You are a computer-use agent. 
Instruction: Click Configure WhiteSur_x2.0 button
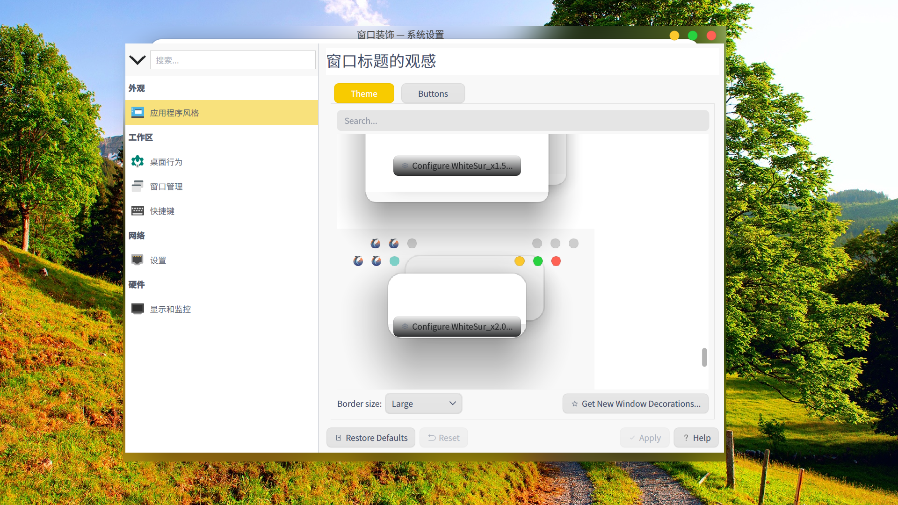pyautogui.click(x=457, y=327)
